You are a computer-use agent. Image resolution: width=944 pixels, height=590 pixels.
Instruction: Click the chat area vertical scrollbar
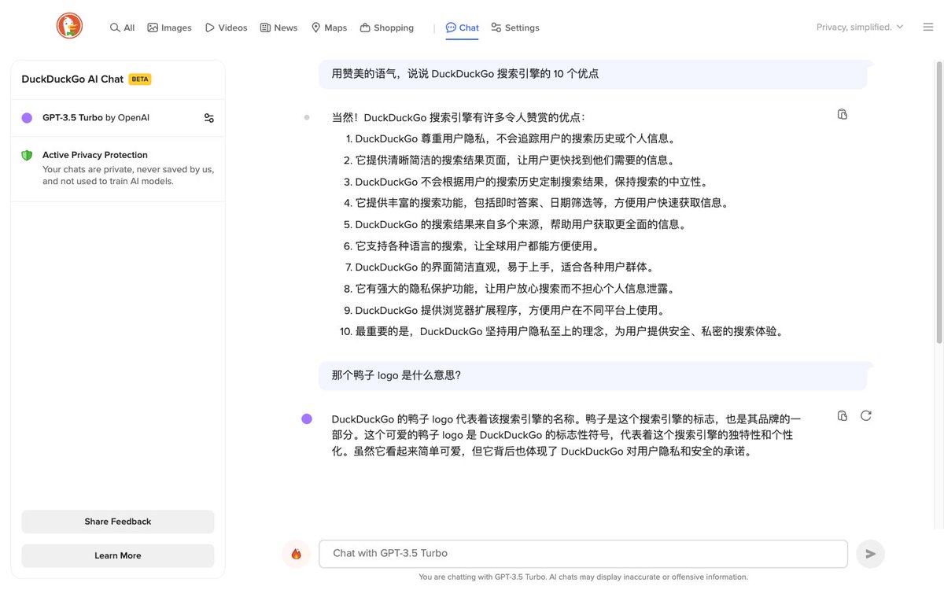938,202
